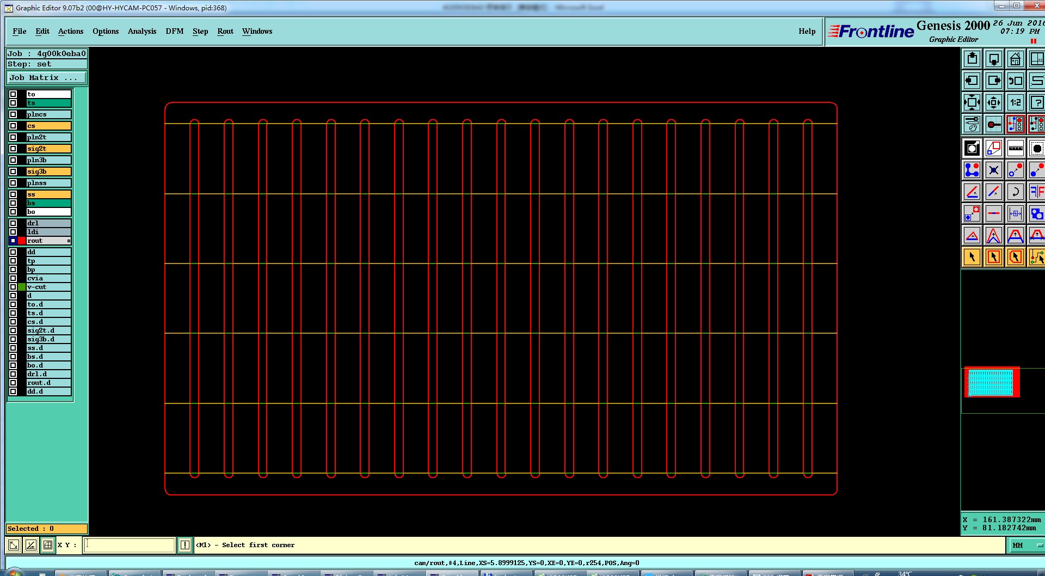Select the polygon area selection arrow tool
This screenshot has width=1045, height=576.
1016,257
